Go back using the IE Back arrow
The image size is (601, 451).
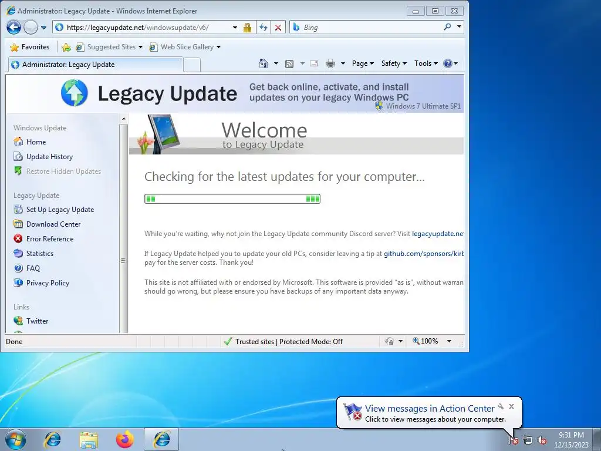[14, 27]
